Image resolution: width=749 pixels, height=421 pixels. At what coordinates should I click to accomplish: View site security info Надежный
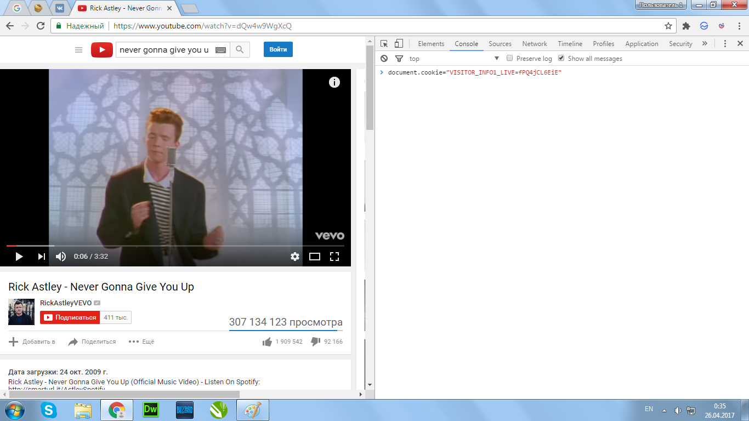80,26
